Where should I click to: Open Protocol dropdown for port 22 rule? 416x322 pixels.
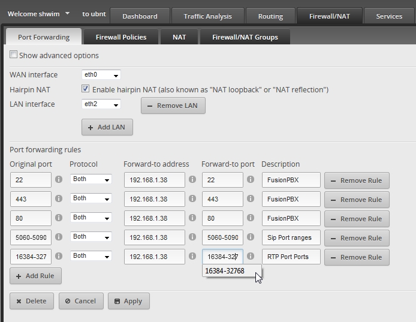click(x=91, y=179)
